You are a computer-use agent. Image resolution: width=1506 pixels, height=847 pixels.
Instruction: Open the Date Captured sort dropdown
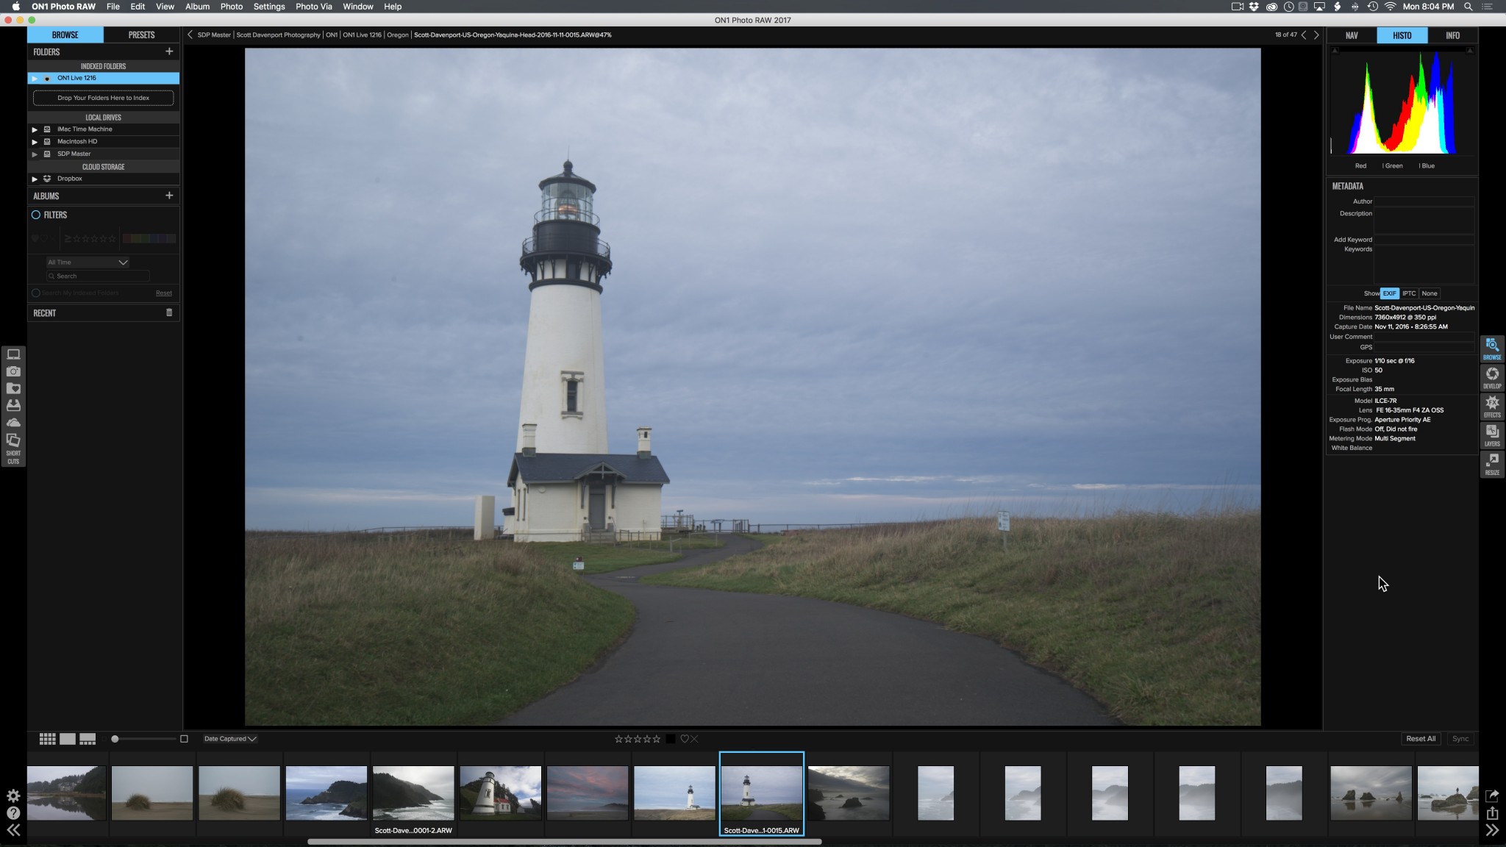coord(230,739)
